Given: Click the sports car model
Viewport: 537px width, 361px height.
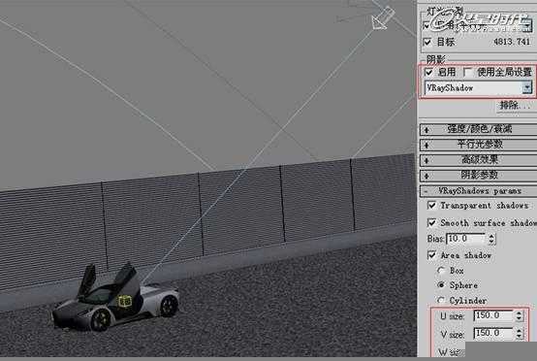Looking at the screenshot, I should point(115,297).
